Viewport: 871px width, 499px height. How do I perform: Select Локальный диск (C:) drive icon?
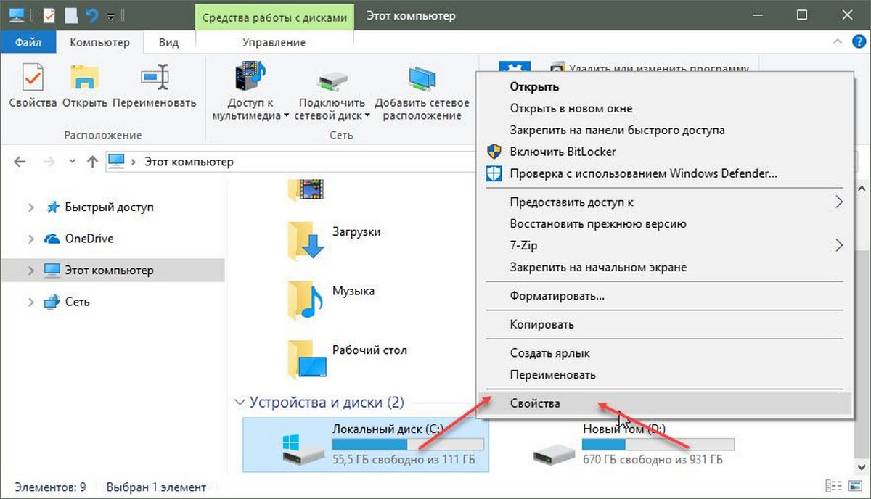point(303,450)
